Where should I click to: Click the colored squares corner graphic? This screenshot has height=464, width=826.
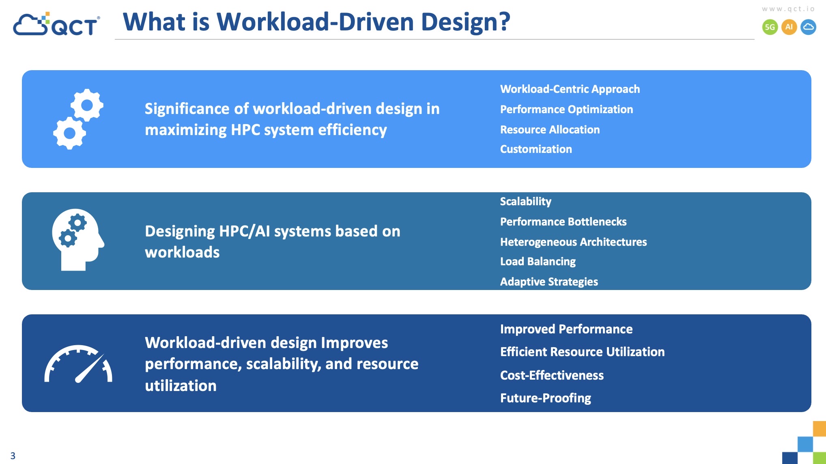pyautogui.click(x=805, y=444)
